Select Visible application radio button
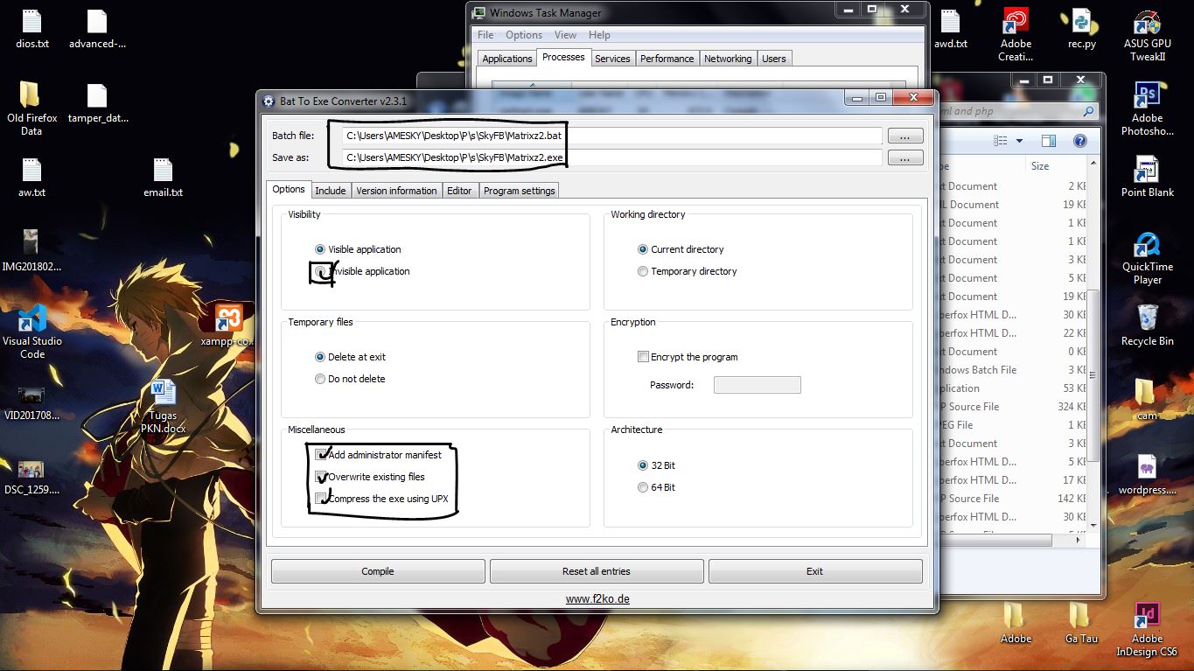Screen dimensions: 1194x671 (x=320, y=249)
